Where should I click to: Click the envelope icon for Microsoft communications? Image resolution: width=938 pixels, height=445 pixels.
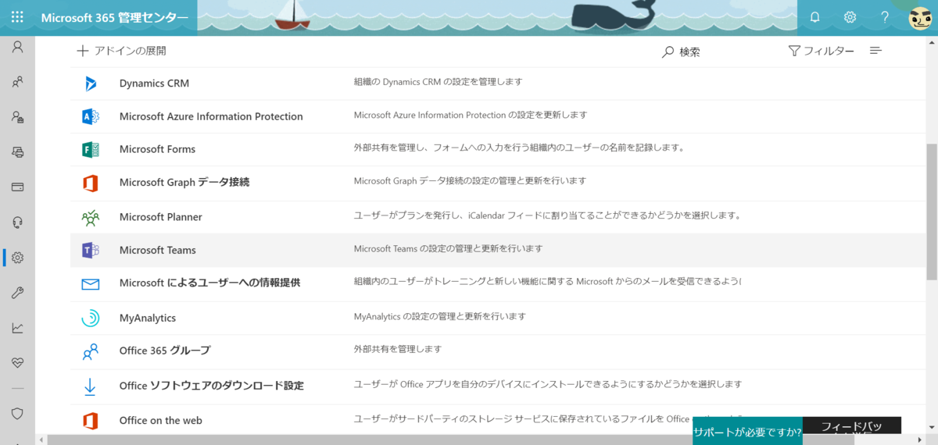91,284
